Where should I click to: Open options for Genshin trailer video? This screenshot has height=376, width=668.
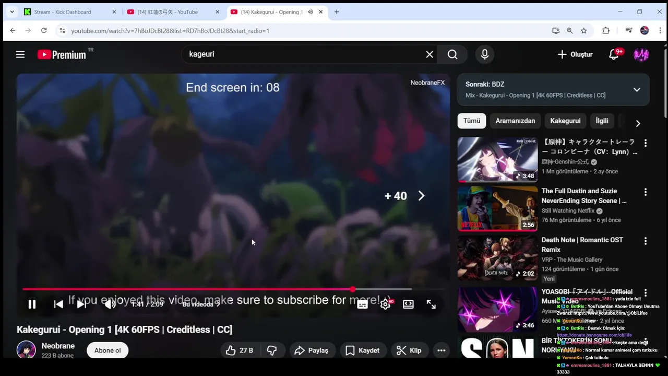point(646,143)
